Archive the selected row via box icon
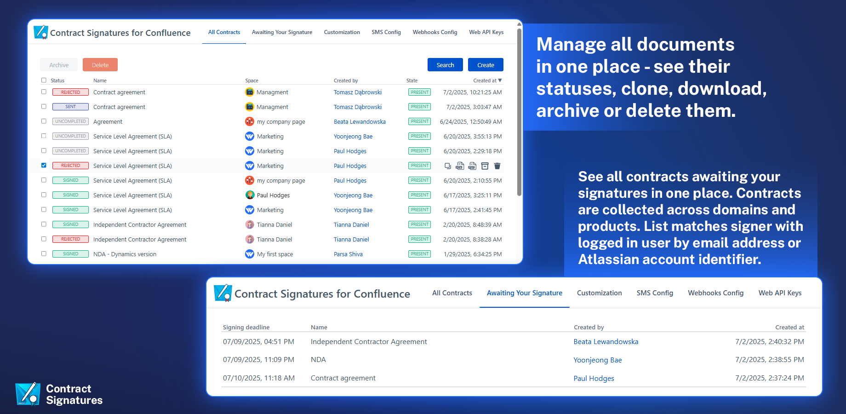The width and height of the screenshot is (846, 414). pyautogui.click(x=485, y=166)
